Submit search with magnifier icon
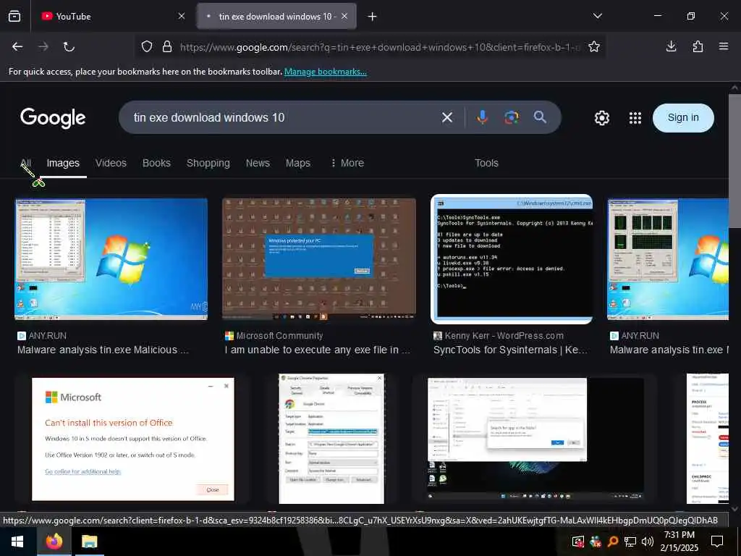Viewport: 741px width, 556px height. (x=540, y=117)
